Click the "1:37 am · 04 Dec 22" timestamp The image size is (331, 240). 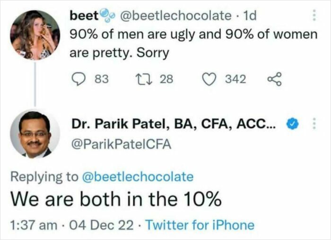coord(72,225)
